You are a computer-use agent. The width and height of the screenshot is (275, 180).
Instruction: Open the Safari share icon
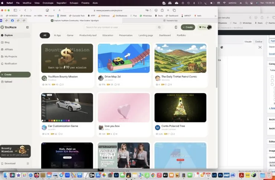point(162,10)
